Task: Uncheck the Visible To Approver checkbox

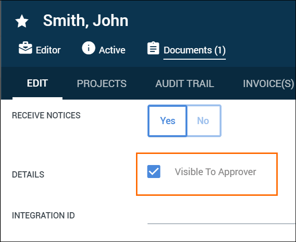Action: point(154,171)
